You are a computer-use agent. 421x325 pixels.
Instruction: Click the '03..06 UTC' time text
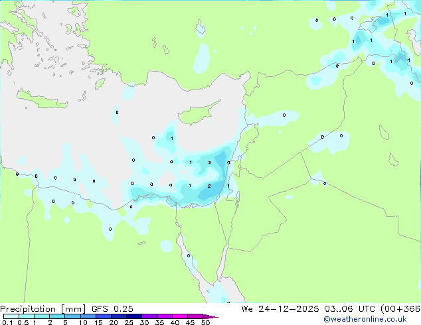click(349, 309)
